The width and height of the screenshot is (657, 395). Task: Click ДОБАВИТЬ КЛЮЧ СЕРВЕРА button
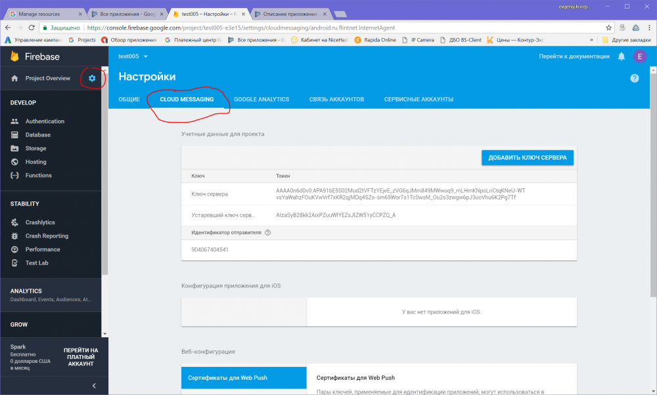coord(528,157)
